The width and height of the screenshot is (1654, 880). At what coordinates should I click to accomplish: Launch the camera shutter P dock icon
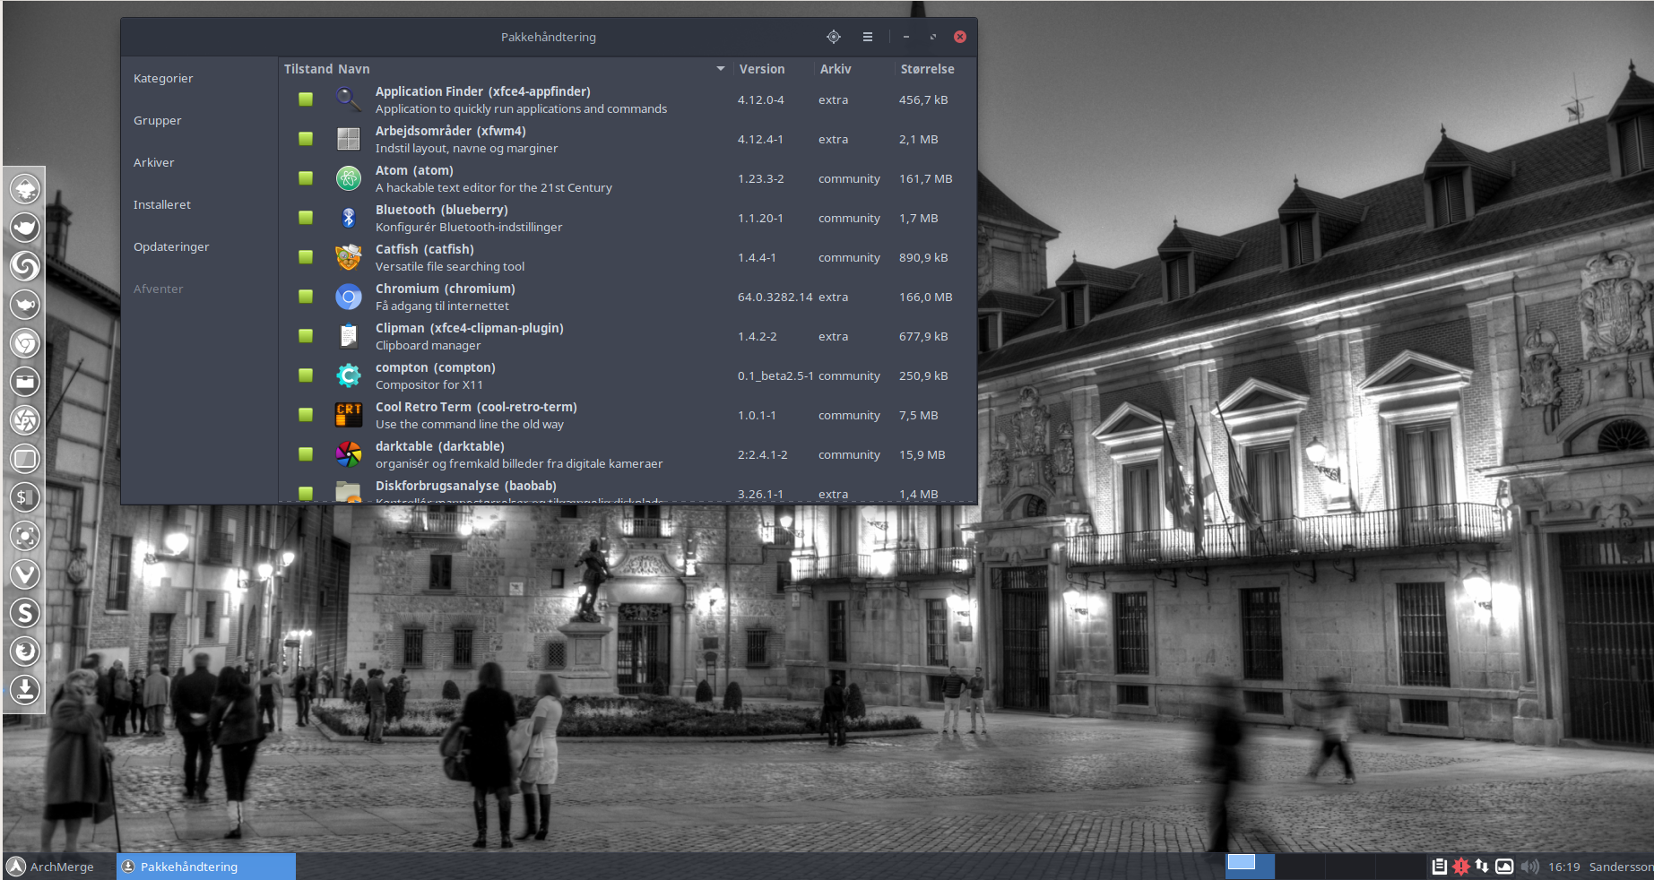click(25, 420)
